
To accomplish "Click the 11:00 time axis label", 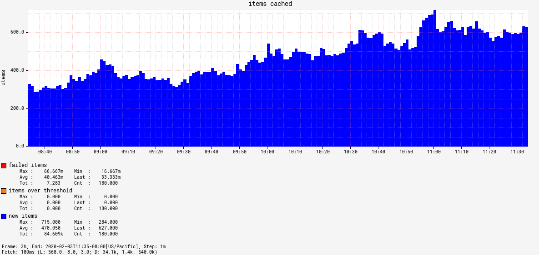I will point(434,152).
